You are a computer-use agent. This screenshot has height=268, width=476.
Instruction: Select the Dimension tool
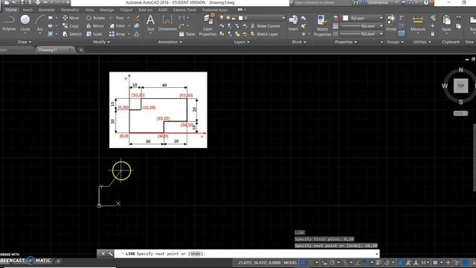coord(167,23)
